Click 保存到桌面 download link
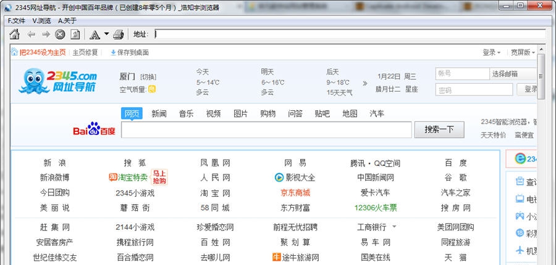The width and height of the screenshot is (556, 265). click(130, 52)
